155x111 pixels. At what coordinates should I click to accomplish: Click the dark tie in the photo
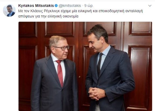pyautogui.click(x=99, y=64)
